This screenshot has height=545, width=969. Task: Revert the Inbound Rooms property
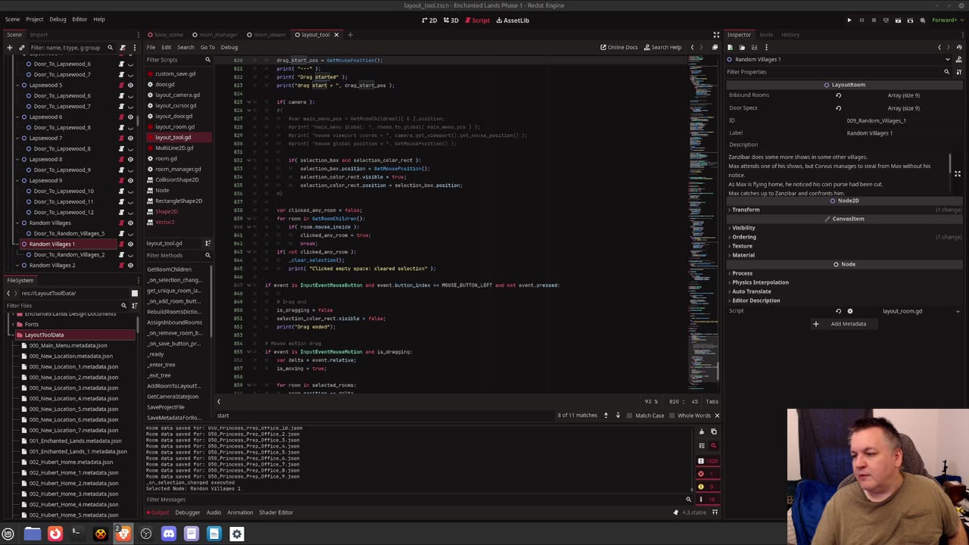click(x=838, y=95)
